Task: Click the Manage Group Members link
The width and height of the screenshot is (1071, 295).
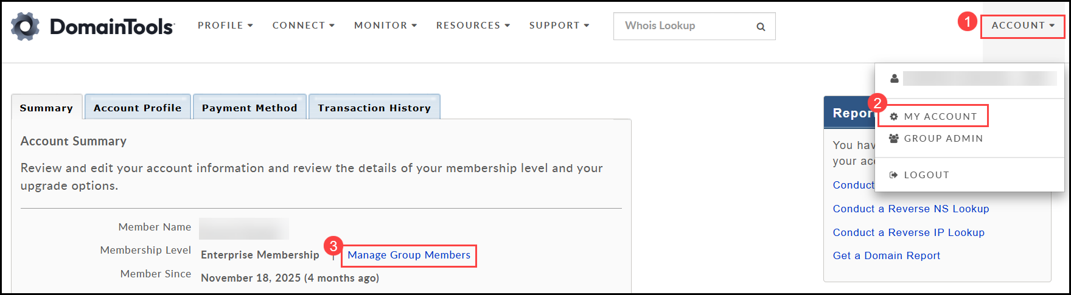Action: click(x=409, y=255)
